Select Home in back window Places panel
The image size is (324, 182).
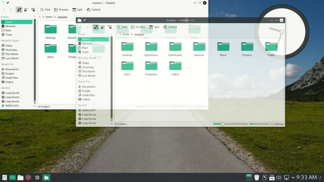[x=17, y=22]
